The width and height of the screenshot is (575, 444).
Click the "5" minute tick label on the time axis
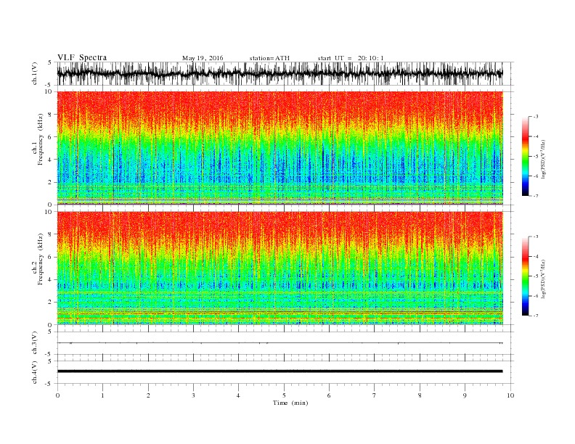284,395
